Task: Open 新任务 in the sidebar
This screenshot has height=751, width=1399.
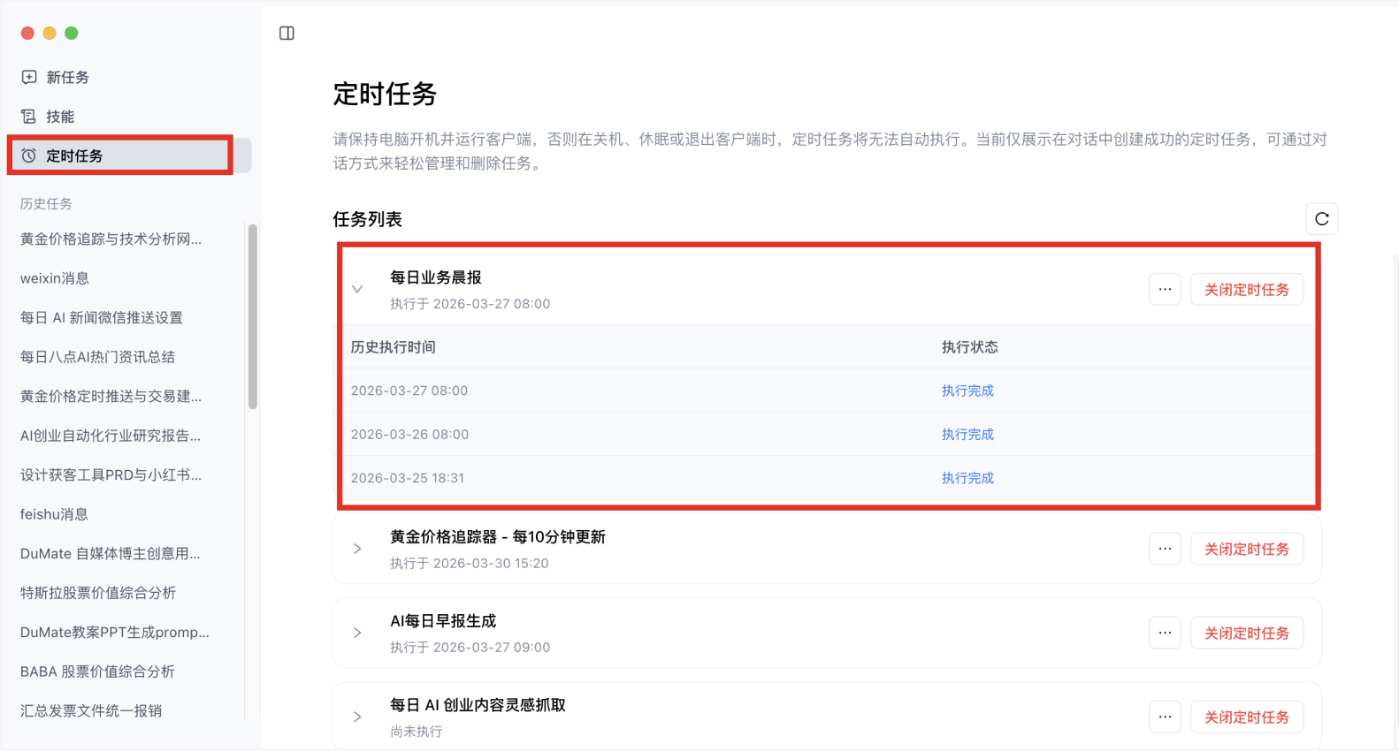Action: pyautogui.click(x=67, y=78)
